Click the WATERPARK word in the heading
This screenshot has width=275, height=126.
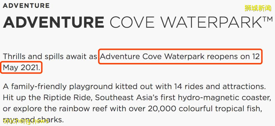[x=211, y=22]
